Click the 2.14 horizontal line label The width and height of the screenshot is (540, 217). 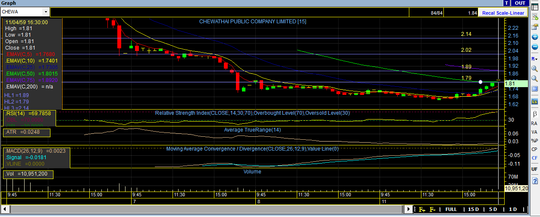pyautogui.click(x=466, y=34)
